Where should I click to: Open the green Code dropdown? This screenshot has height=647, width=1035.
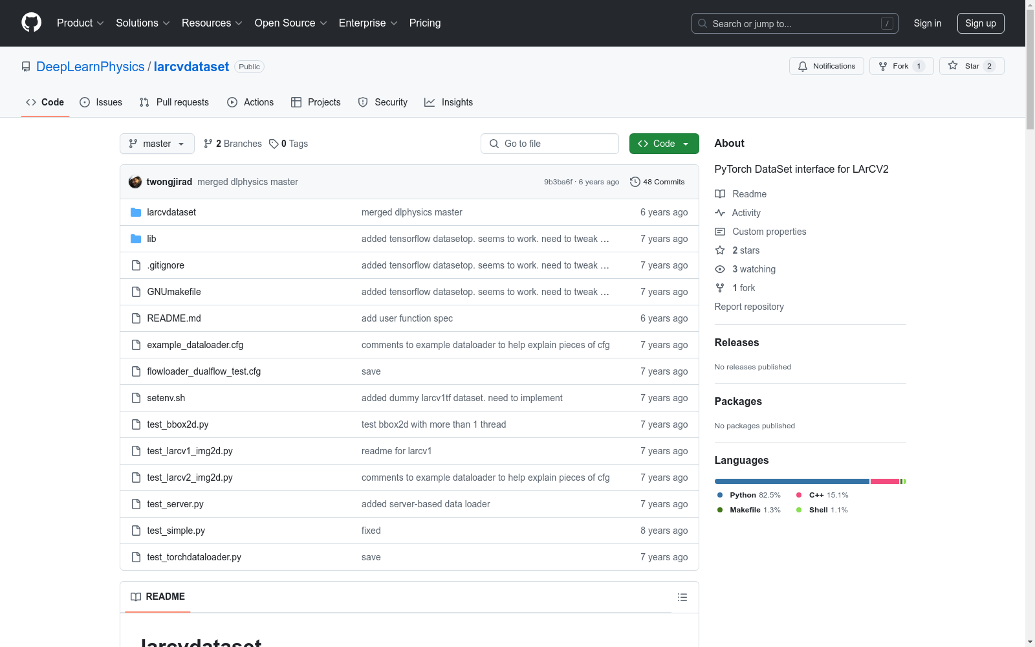pos(664,144)
